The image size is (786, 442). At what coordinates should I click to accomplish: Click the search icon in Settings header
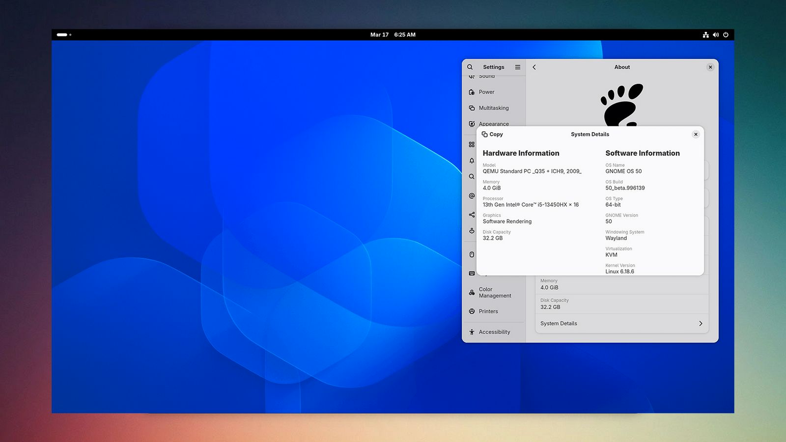[x=470, y=67]
